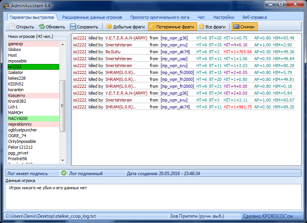Click the Сохранить floppy disk icon
The width and height of the screenshot is (307, 223).
point(73,26)
